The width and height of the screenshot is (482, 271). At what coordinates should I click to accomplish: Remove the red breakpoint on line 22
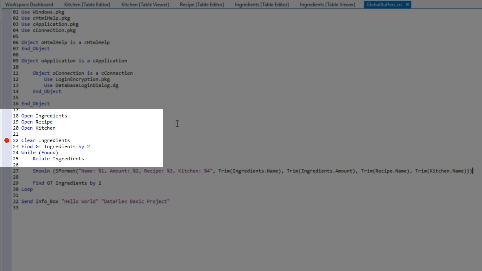7,140
